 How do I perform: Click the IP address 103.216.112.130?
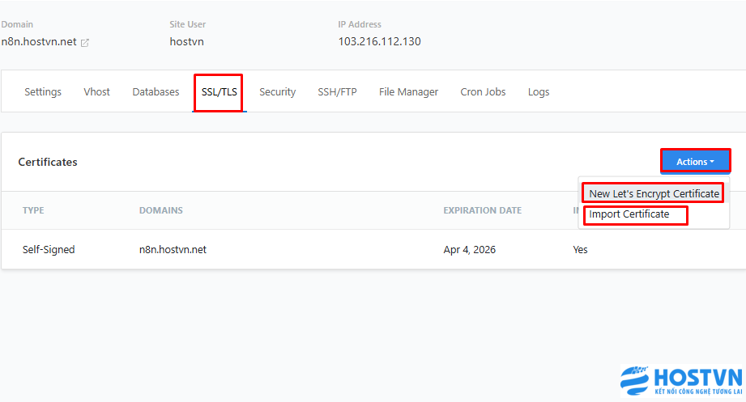pos(379,42)
